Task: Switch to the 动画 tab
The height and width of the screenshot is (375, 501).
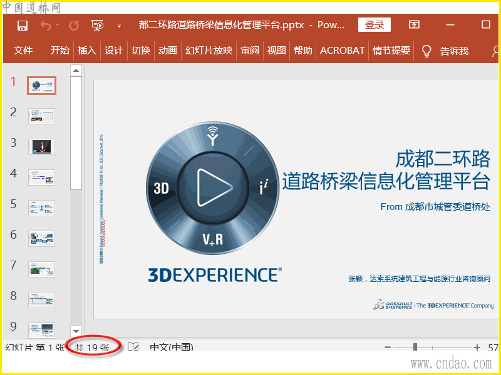Action: pos(167,51)
